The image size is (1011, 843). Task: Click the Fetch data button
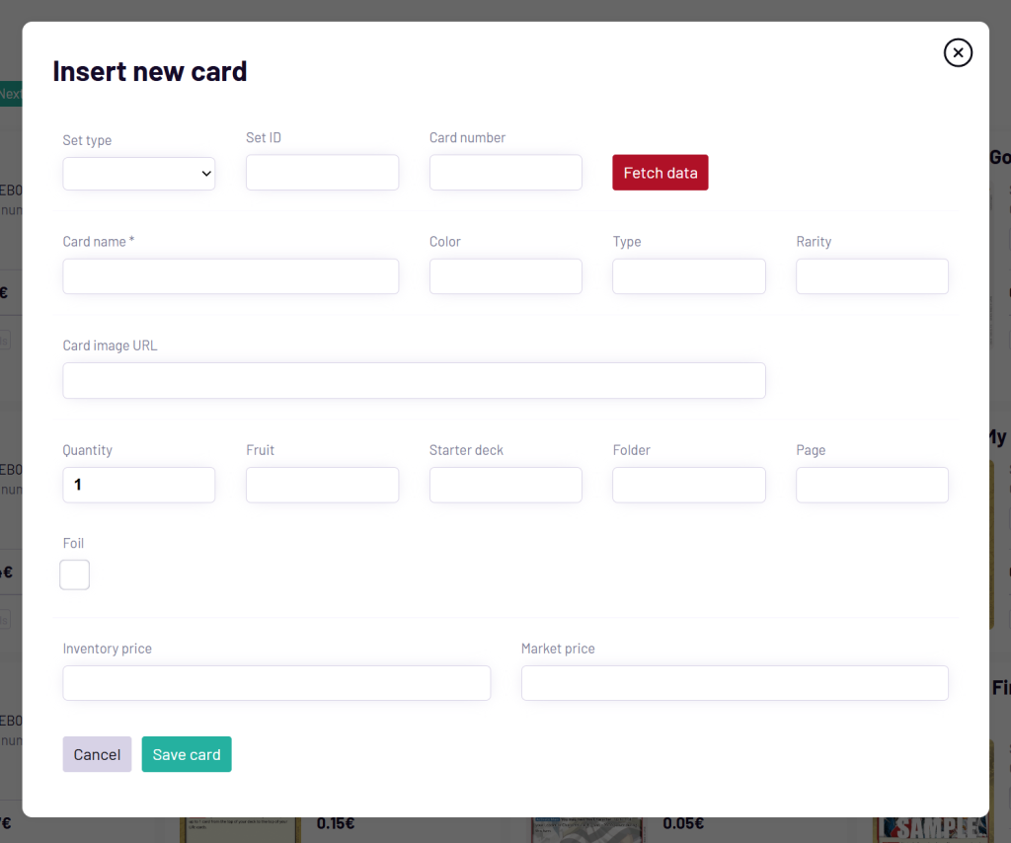[660, 172]
